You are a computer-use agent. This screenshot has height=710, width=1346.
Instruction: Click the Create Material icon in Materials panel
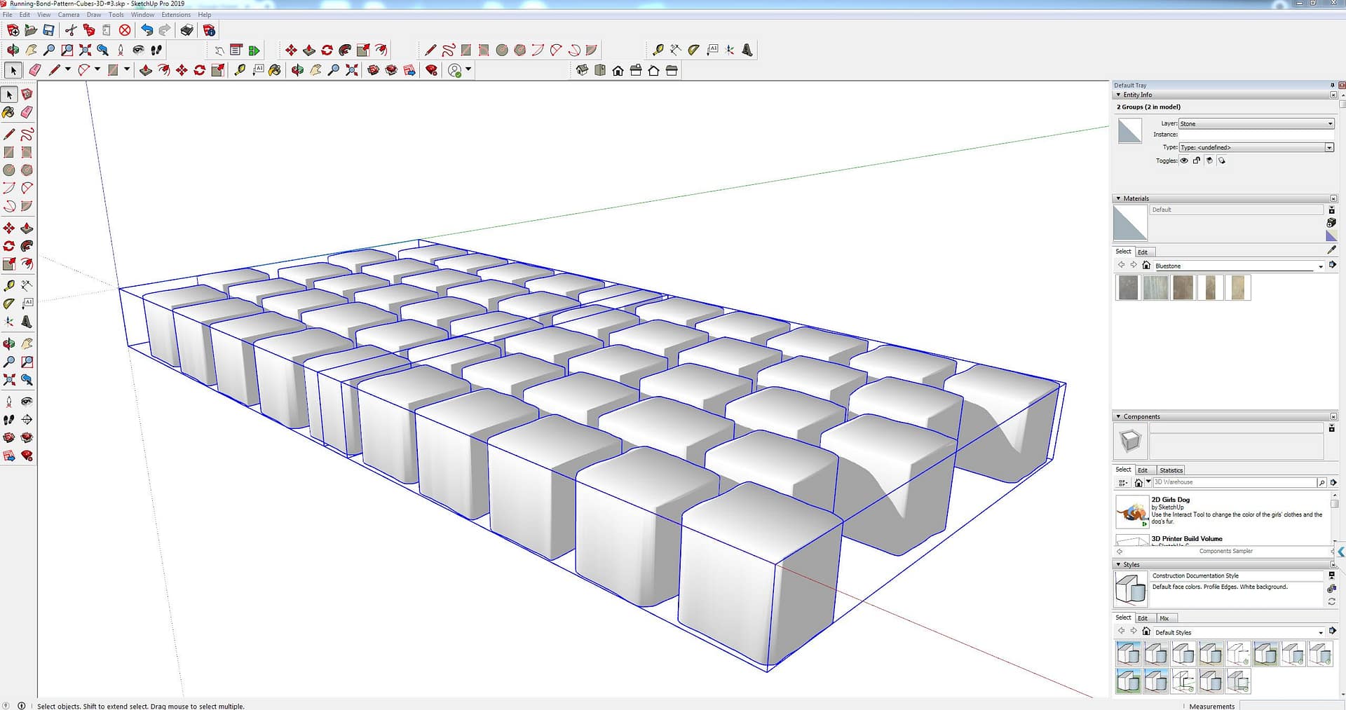[1331, 222]
